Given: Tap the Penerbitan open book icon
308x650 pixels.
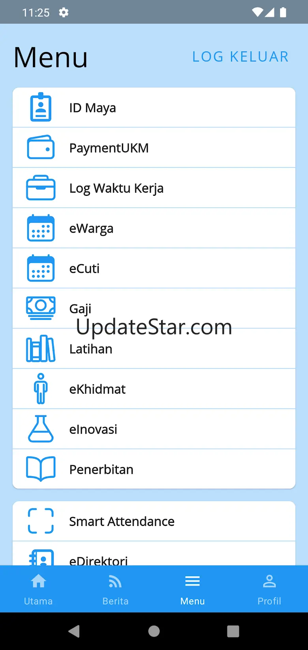Looking at the screenshot, I should tap(41, 469).
